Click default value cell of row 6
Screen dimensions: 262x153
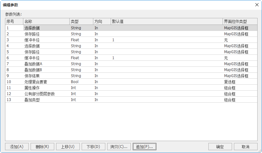166,58
